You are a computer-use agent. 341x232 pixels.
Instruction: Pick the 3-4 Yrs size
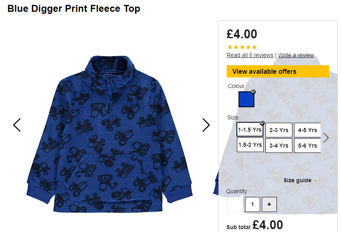tap(279, 146)
